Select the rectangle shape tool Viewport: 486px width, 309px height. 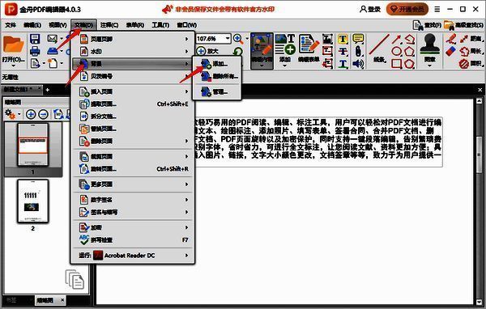396,64
